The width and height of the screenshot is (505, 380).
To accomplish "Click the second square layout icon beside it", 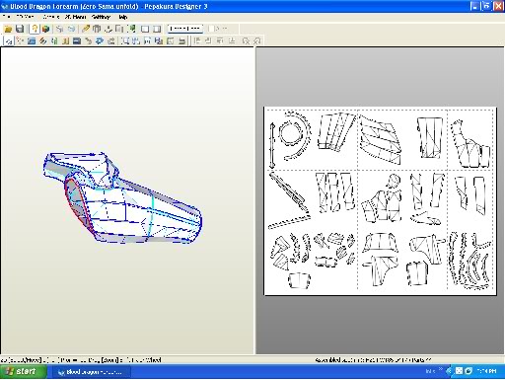I will [x=157, y=29].
